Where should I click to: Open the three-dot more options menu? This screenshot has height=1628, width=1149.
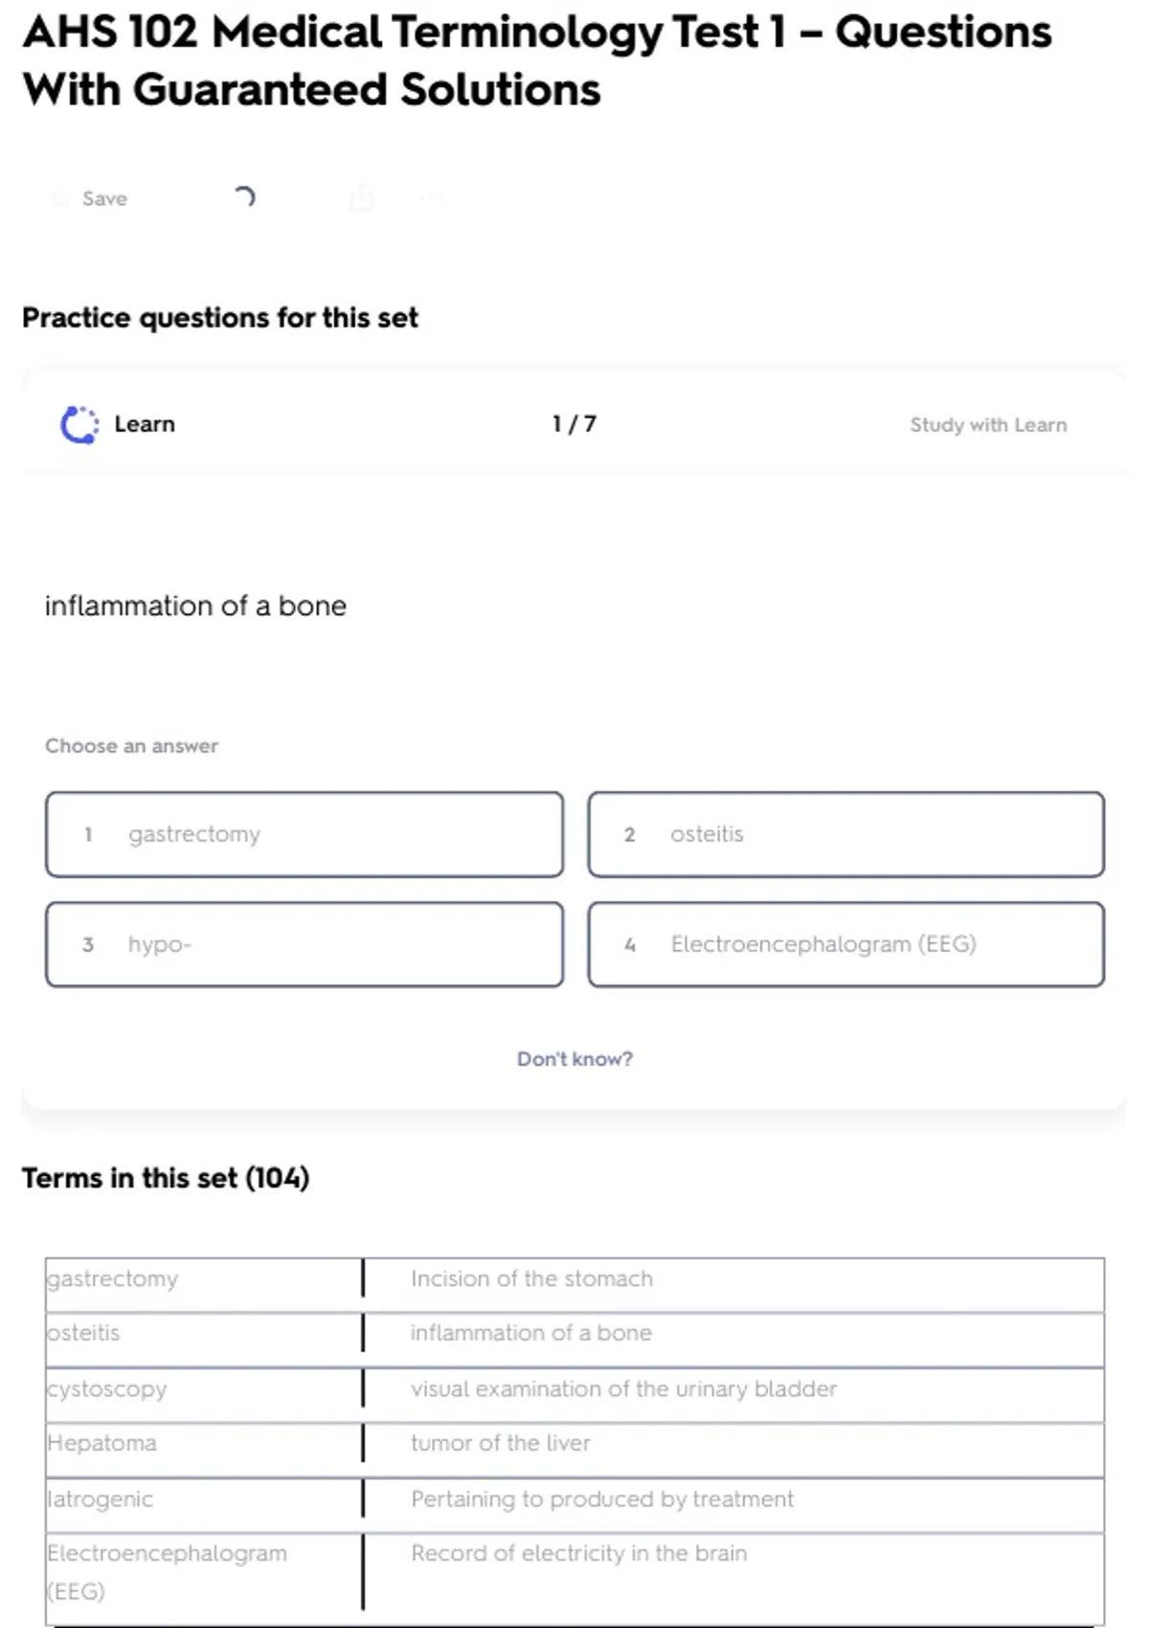pos(432,198)
